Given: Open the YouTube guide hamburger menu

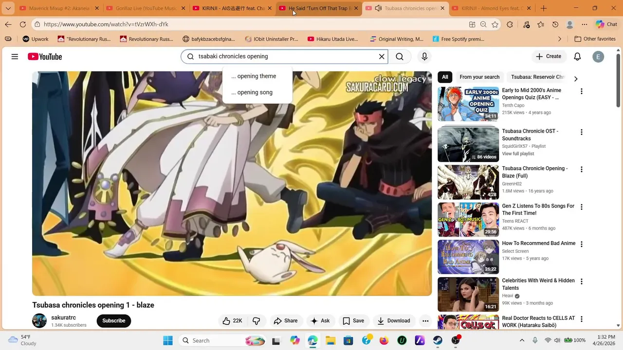Looking at the screenshot, I should pyautogui.click(x=15, y=57).
